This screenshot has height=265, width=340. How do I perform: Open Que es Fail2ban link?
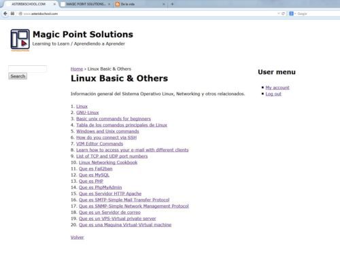(x=96, y=169)
